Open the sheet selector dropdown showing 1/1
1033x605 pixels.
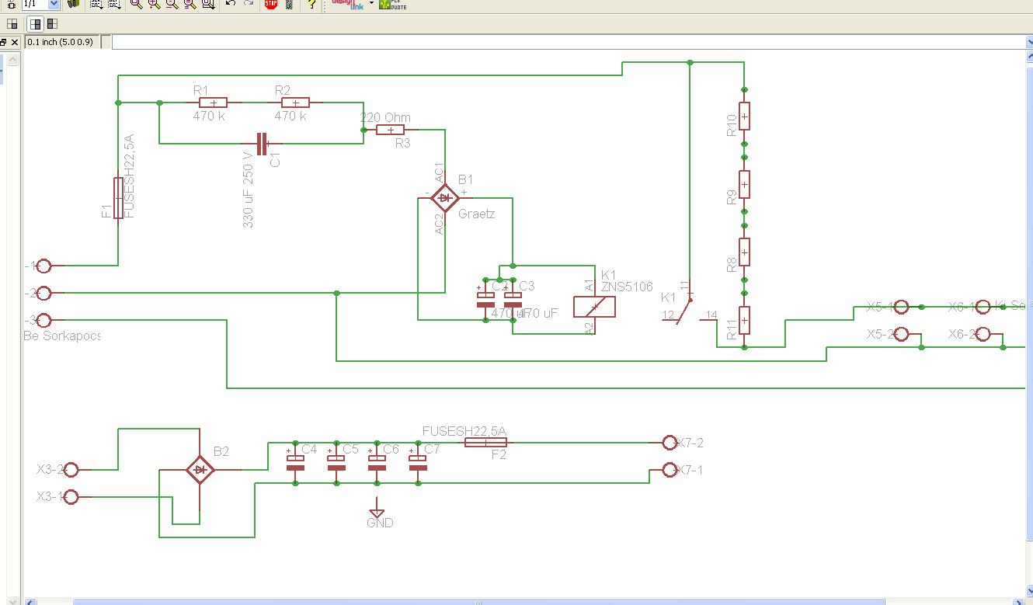click(53, 4)
